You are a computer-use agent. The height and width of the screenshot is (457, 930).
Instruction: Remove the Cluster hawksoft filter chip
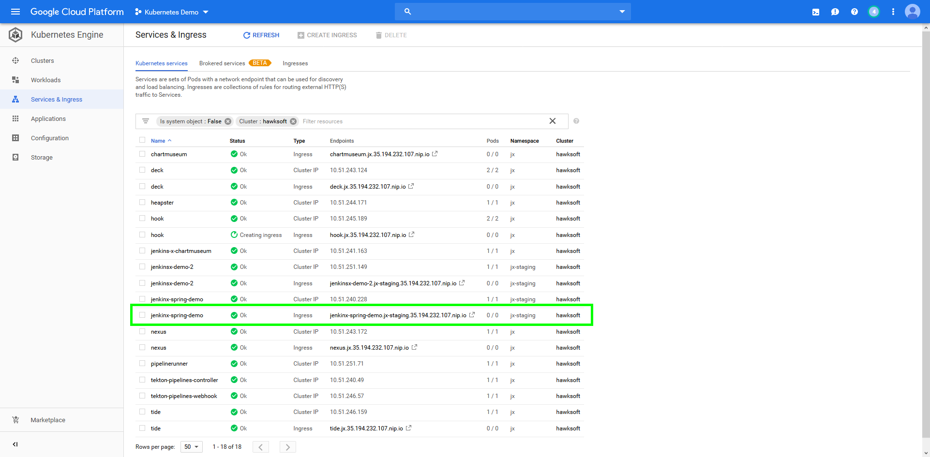[293, 121]
